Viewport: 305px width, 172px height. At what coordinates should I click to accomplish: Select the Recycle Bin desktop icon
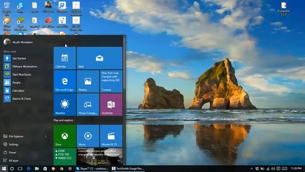7,9
